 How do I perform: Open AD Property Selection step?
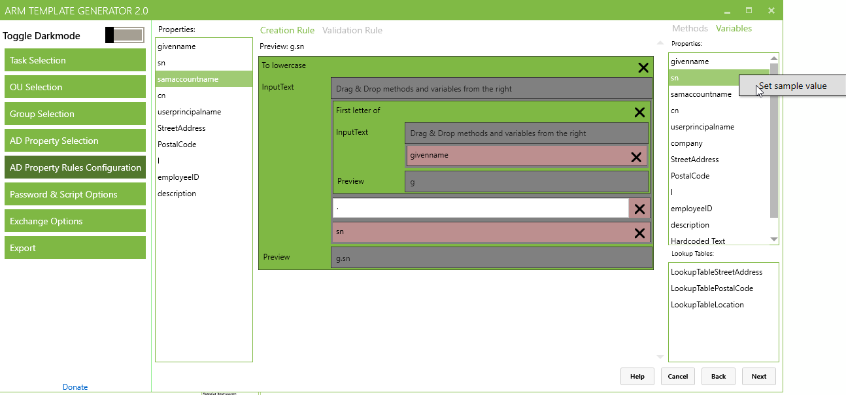click(75, 141)
